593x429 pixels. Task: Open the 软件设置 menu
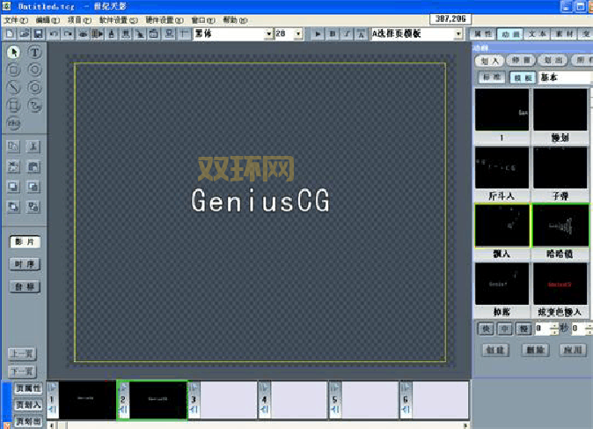click(x=119, y=20)
